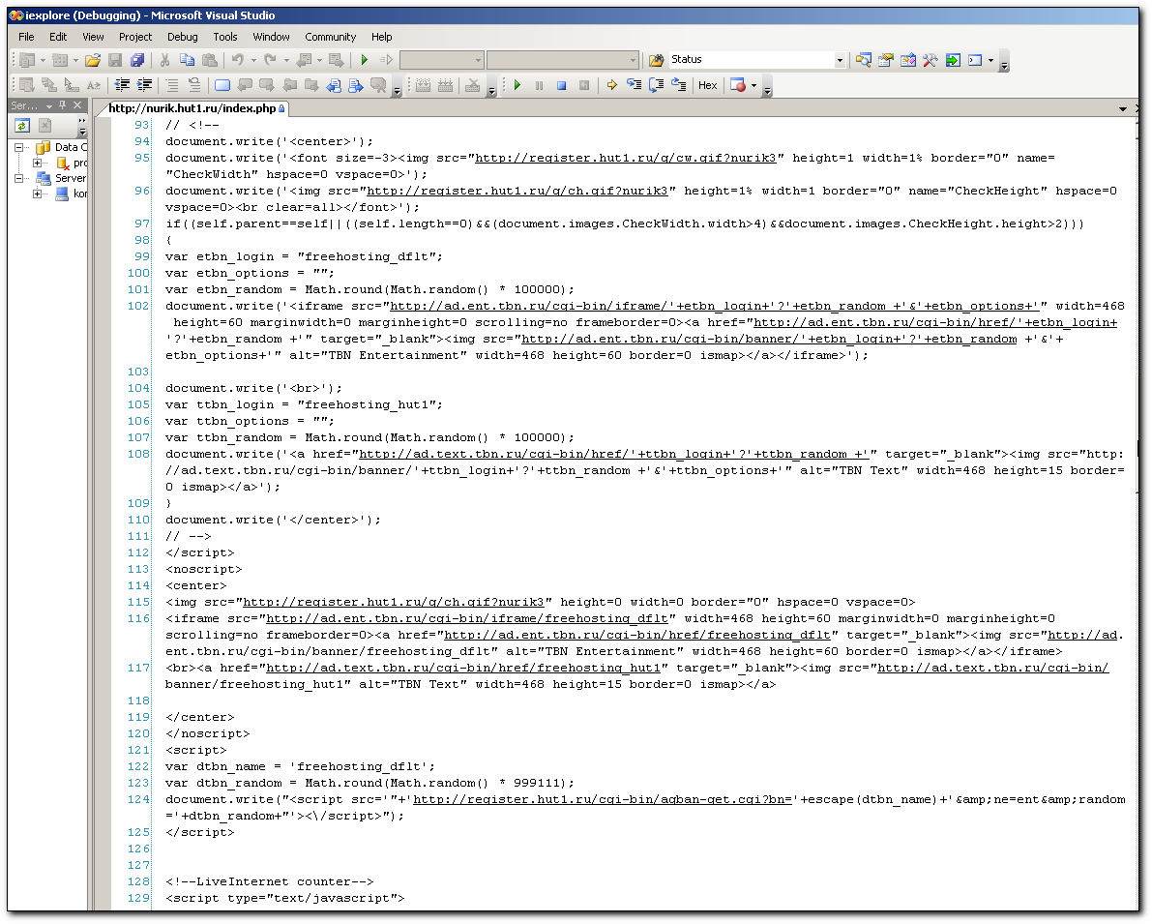
Task: Follow the iframe/freehosting_dflt link on line 116
Action: (467, 619)
